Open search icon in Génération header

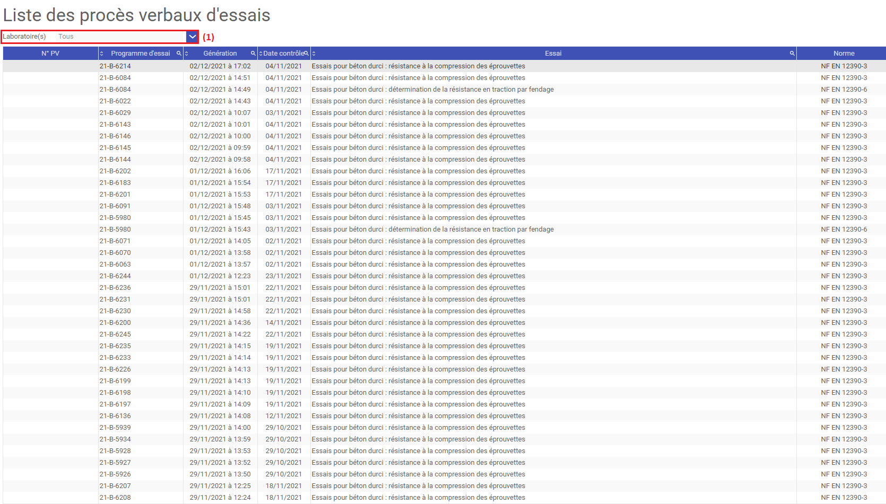[253, 54]
